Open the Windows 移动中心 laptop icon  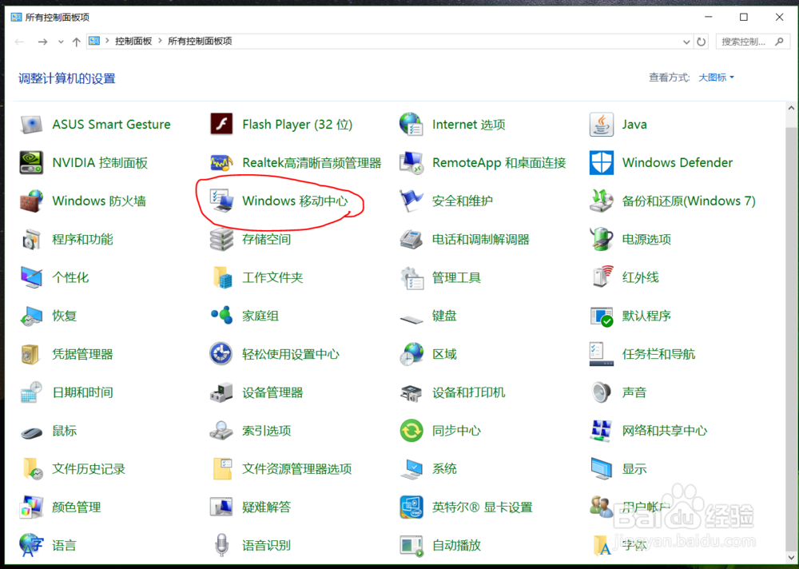pyautogui.click(x=221, y=201)
